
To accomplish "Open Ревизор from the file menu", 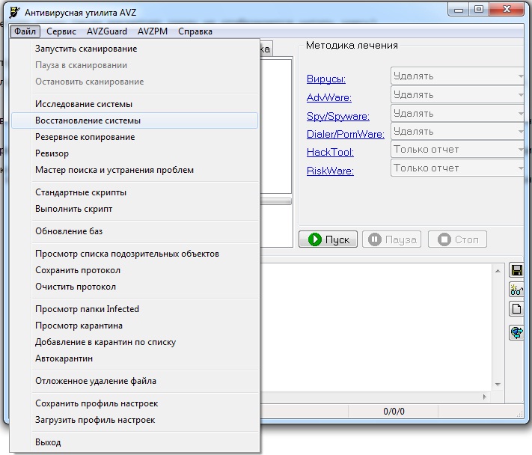I will pyautogui.click(x=135, y=153).
